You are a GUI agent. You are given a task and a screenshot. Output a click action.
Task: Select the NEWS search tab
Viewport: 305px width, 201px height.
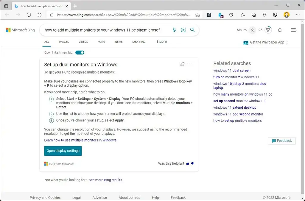[x=119, y=42]
